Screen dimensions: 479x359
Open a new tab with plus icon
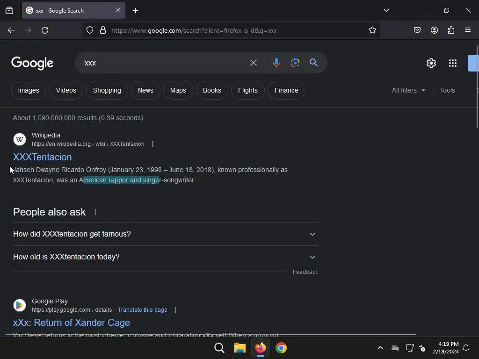[135, 11]
